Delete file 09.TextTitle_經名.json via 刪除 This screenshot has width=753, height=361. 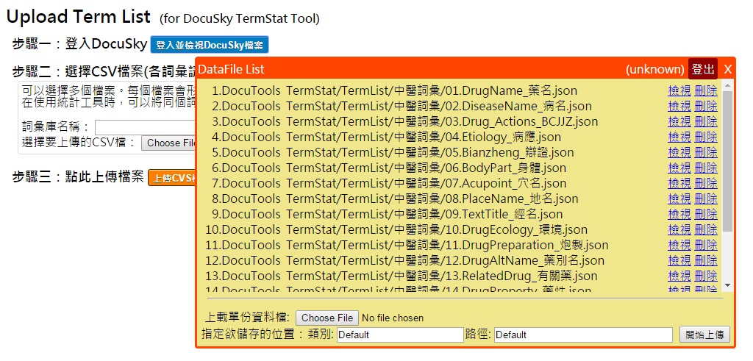coord(706,214)
